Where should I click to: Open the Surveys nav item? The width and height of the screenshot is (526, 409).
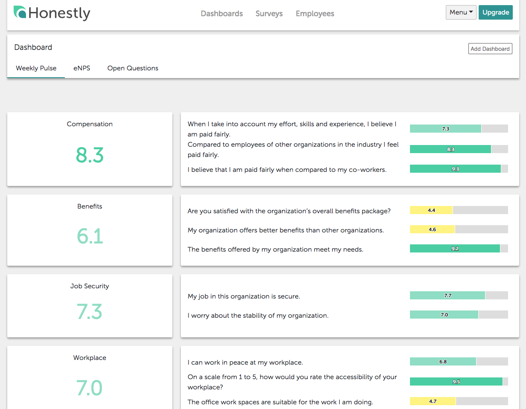pos(269,14)
